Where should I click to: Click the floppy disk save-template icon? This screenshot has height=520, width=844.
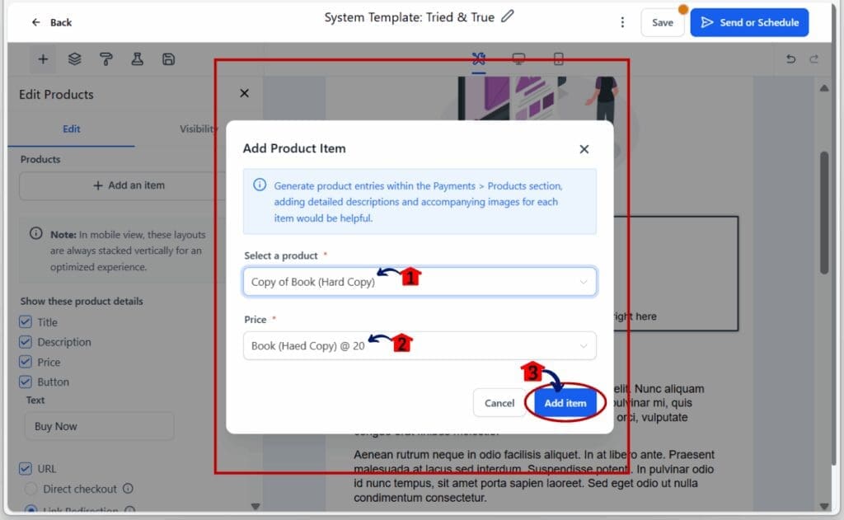[x=168, y=59]
